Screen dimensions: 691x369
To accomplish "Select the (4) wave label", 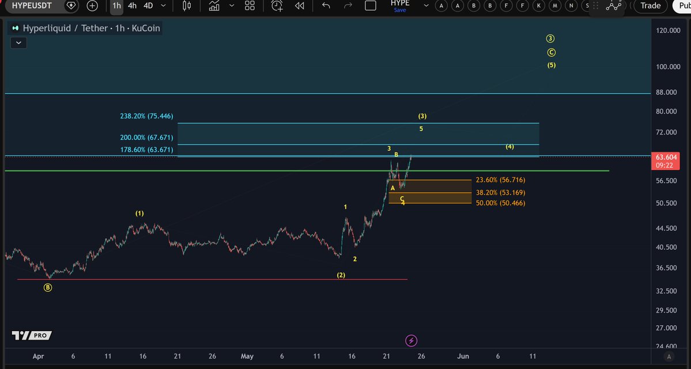I will [509, 147].
